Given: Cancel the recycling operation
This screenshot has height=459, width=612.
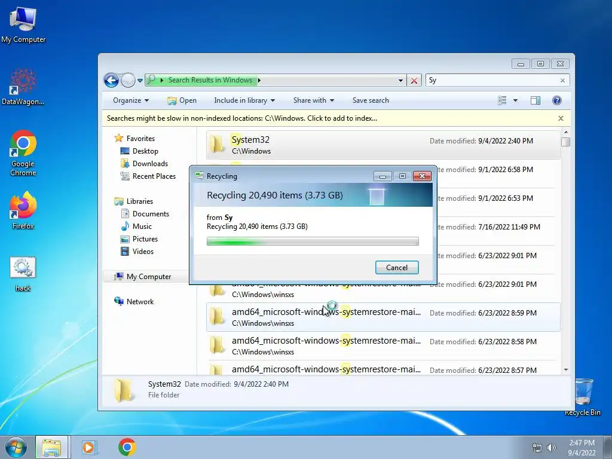Looking at the screenshot, I should click(397, 267).
